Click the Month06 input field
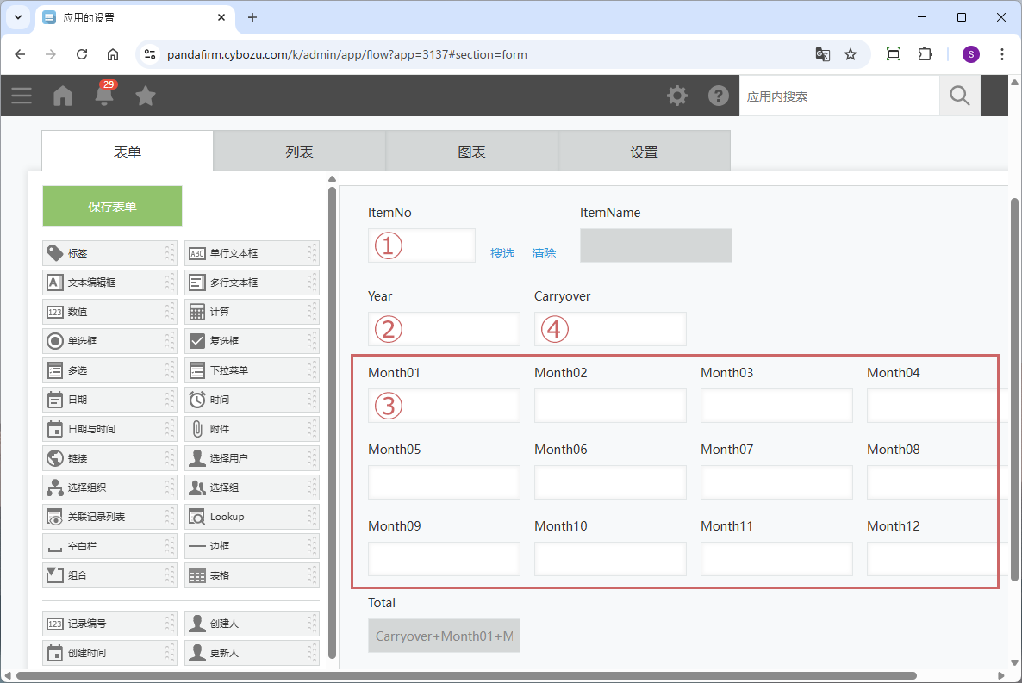1022x683 pixels. [x=610, y=482]
